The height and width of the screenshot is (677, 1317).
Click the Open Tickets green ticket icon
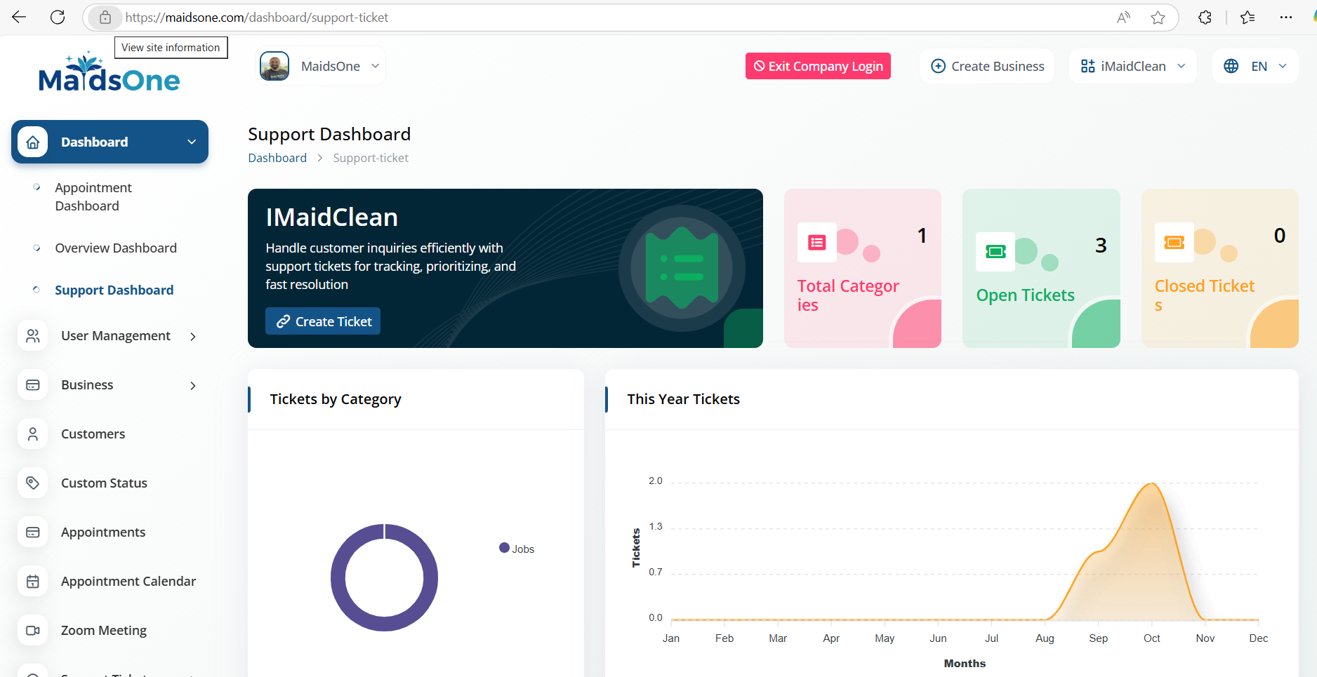995,252
